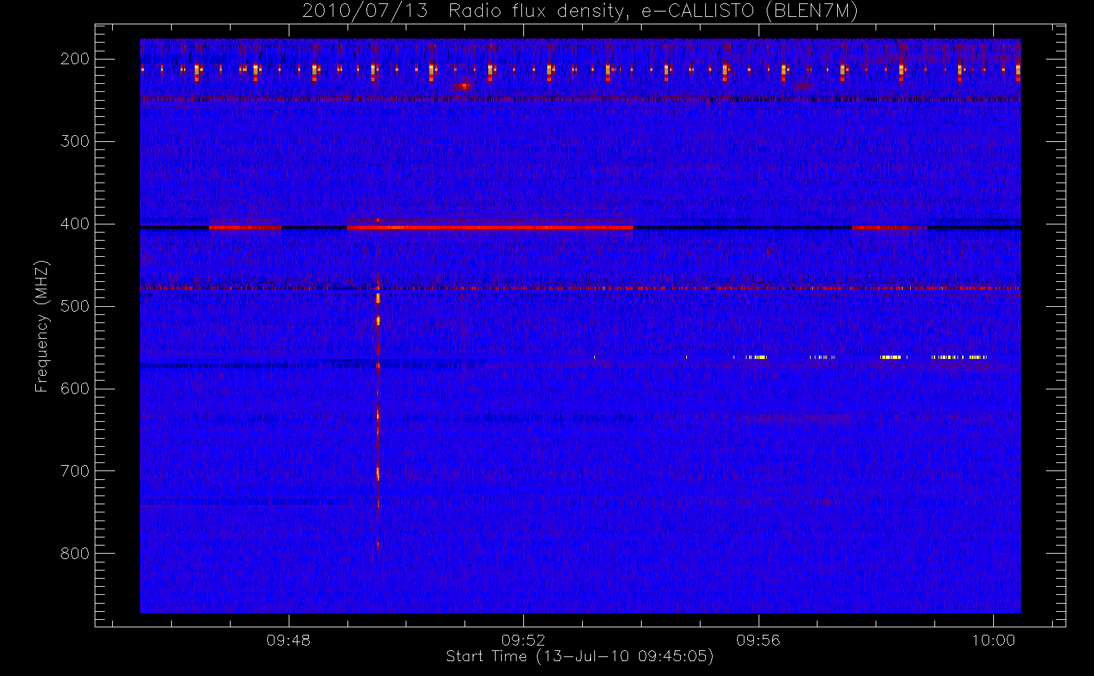
Task: Click the '800' frequency tick label
Action: click(74, 554)
